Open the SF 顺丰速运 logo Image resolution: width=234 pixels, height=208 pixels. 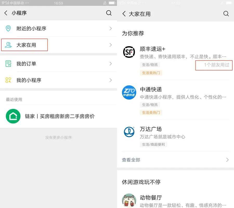[x=129, y=52]
